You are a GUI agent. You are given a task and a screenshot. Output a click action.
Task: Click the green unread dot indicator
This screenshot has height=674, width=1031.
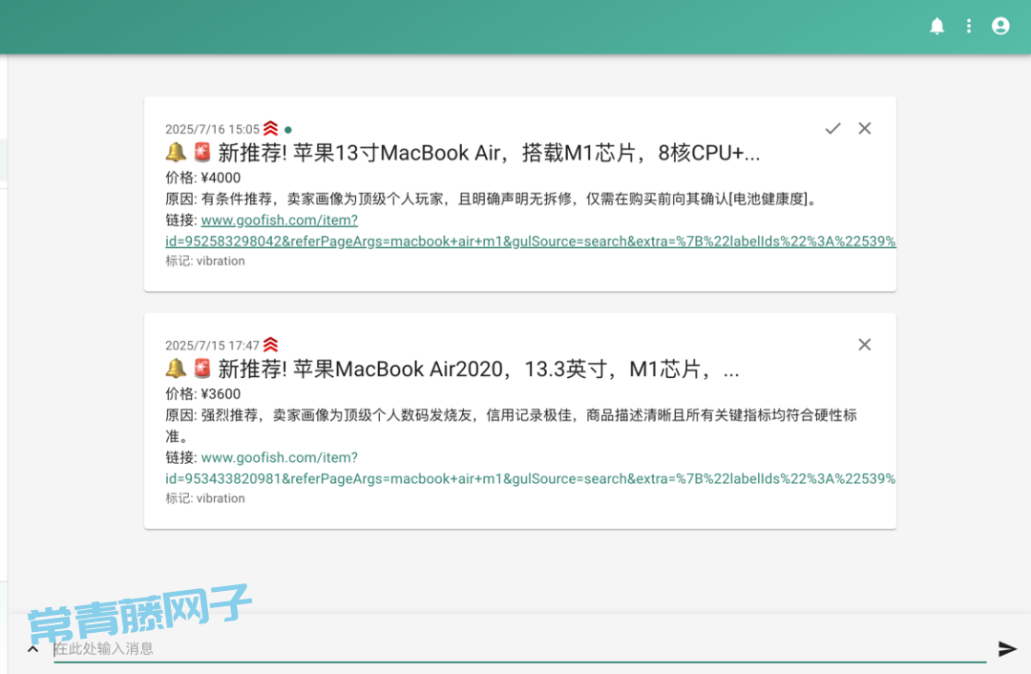pos(288,130)
